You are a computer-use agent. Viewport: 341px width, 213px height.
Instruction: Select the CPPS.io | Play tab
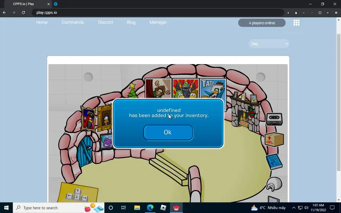point(27,4)
